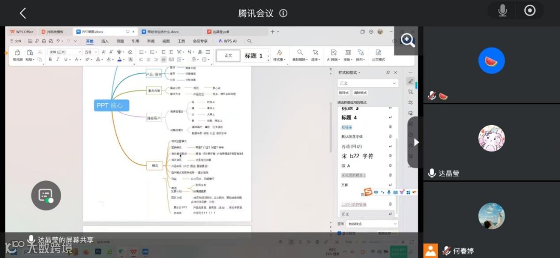Open the 页面 ribbon tab
Viewport: 560px width, 258px height.
pyautogui.click(x=120, y=41)
